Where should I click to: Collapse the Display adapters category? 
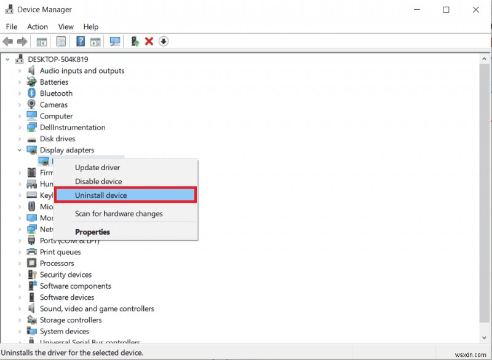(19, 150)
